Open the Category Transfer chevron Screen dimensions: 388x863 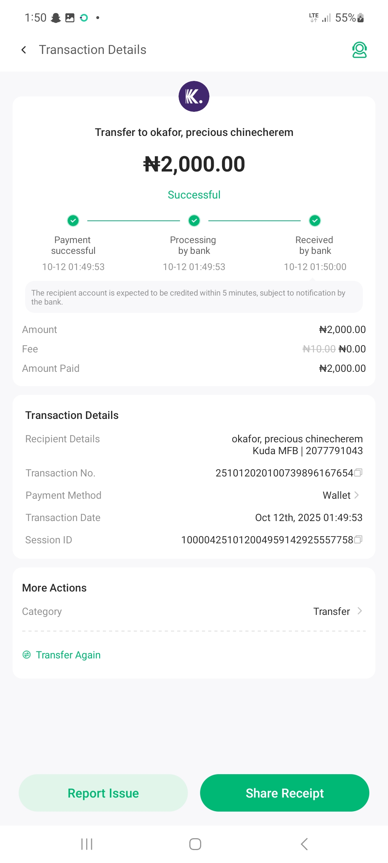(360, 611)
